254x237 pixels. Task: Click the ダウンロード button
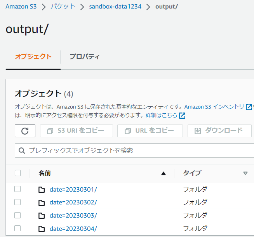coord(219,131)
